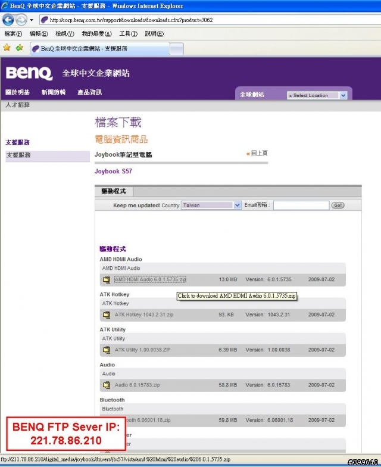
Task: Click the download icon for Audio 6.0.15783
Action: [106, 385]
